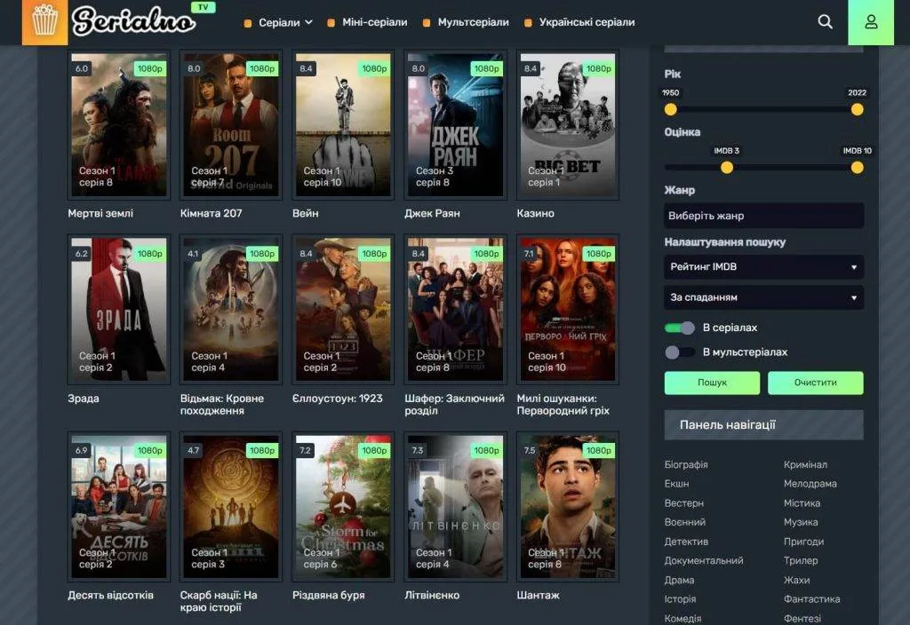Click the popcorn logo icon
This screenshot has height=625, width=910.
[x=44, y=22]
